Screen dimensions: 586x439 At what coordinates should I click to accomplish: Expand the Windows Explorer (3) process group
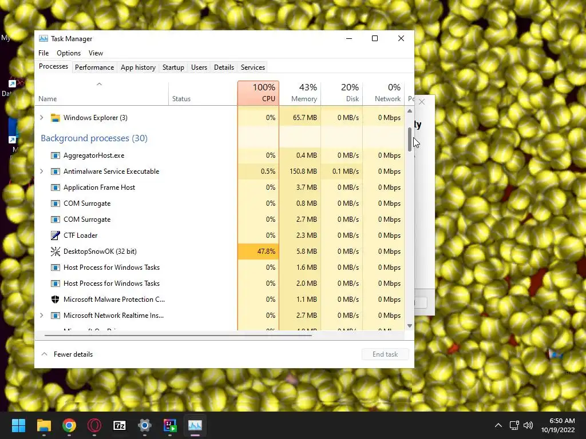point(41,118)
